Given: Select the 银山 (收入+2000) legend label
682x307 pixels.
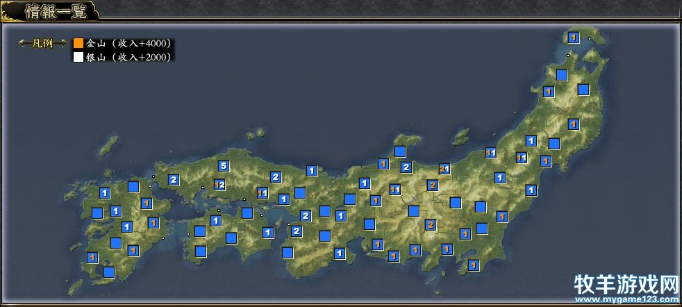Looking at the screenshot, I should [128, 57].
